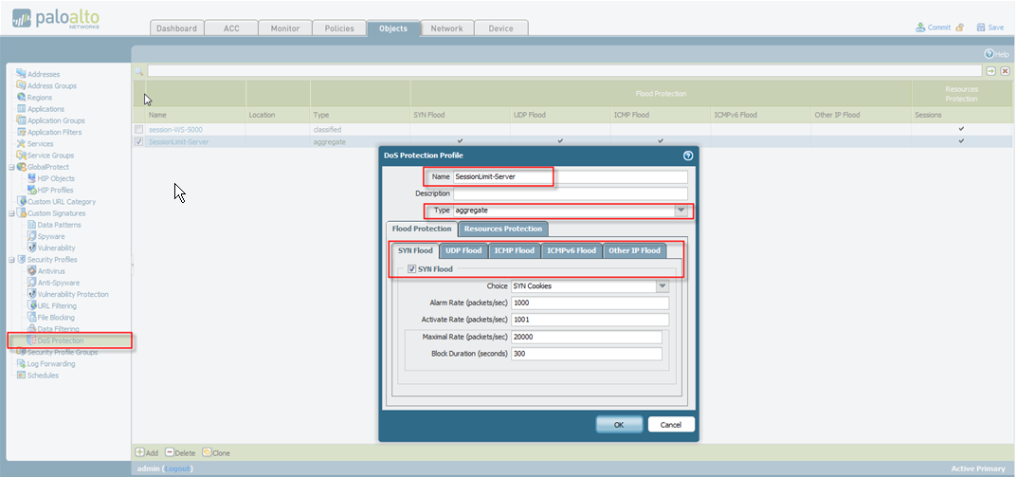Click the Commit icon in top bar
Viewport: 1017px width, 477px height.
click(x=920, y=28)
